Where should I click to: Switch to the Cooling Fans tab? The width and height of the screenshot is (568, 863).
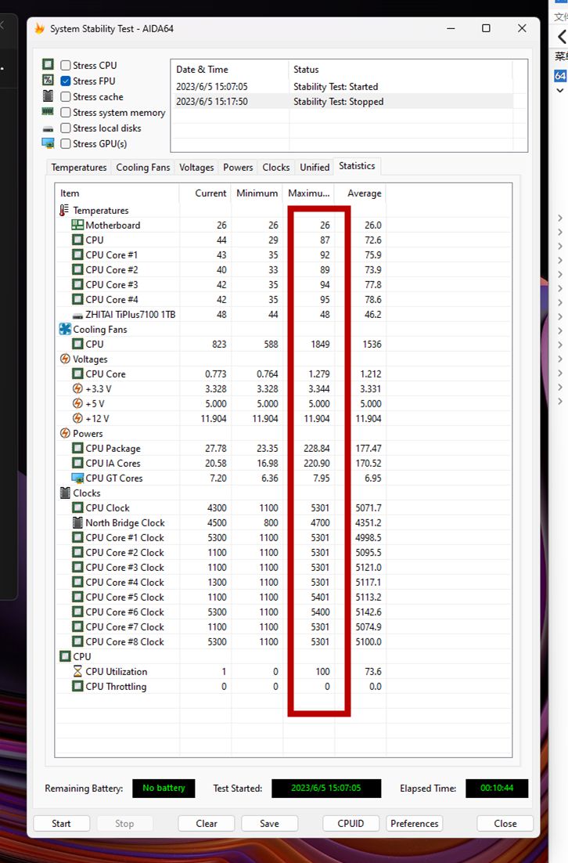point(143,168)
